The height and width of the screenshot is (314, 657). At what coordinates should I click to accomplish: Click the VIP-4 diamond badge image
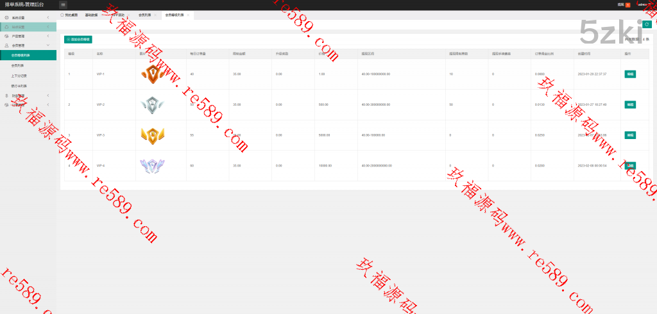pyautogui.click(x=151, y=165)
